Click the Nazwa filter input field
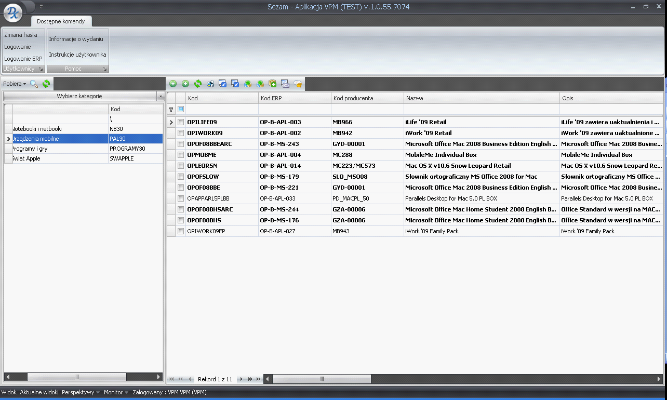Screen dimensions: 667x400 point(482,109)
